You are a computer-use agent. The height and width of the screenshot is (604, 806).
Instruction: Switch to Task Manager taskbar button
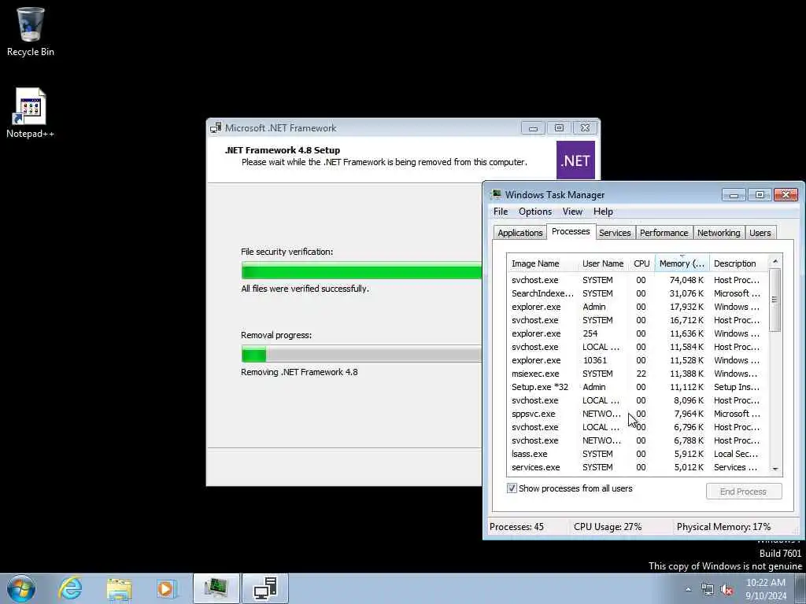pyautogui.click(x=216, y=588)
